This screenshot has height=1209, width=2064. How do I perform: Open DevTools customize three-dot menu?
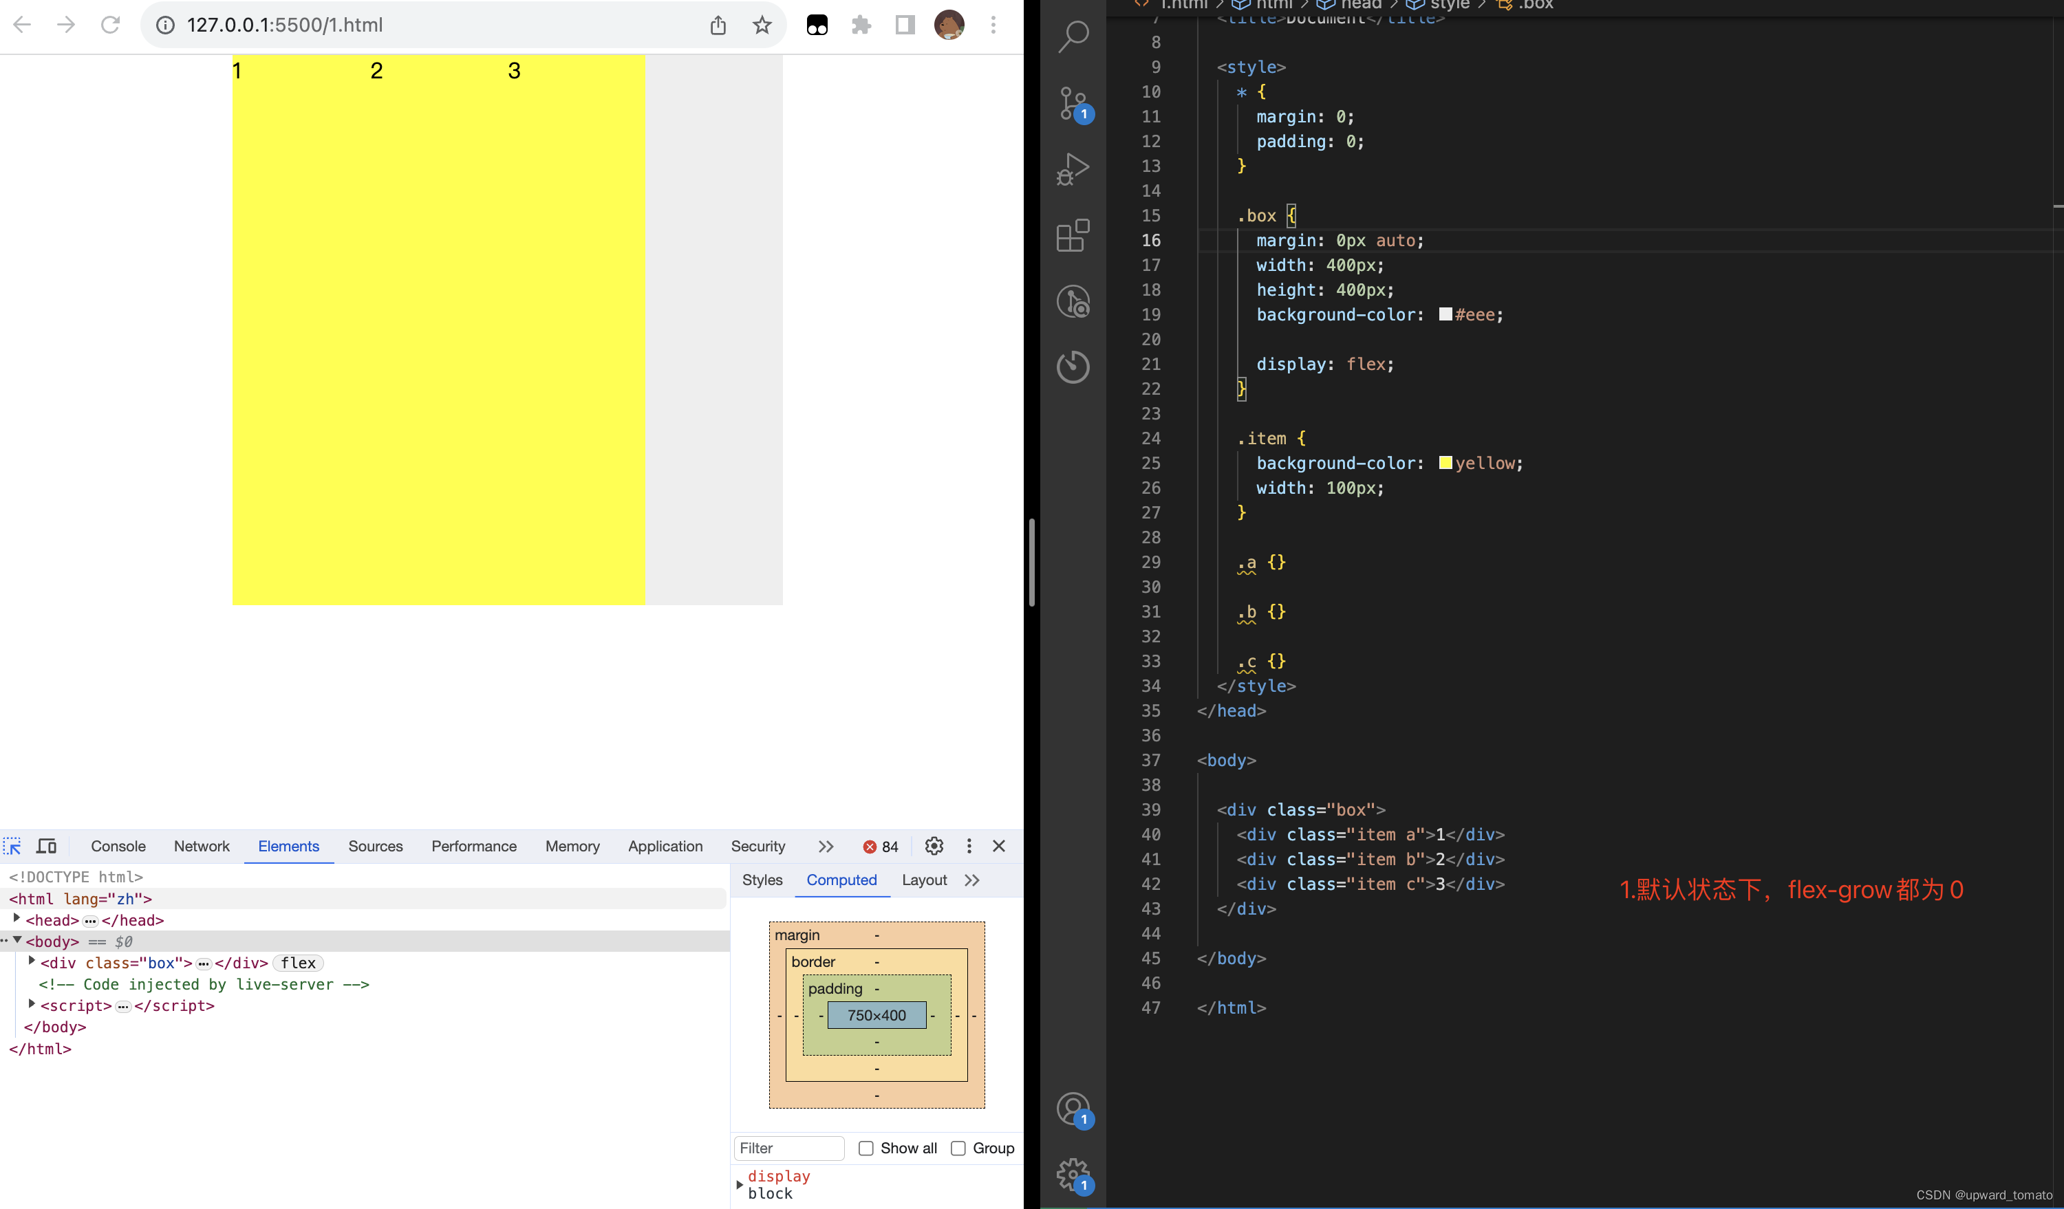969,847
